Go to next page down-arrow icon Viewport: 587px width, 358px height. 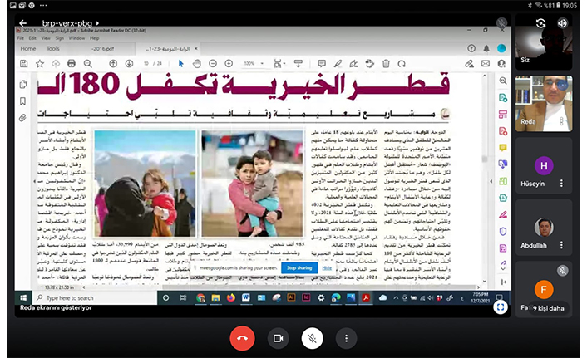pyautogui.click(x=129, y=64)
